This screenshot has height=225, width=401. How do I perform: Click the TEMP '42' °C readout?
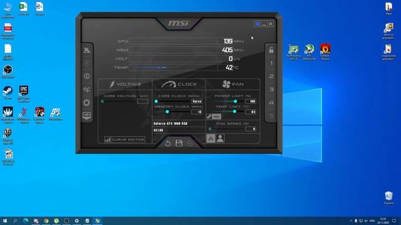pos(229,67)
